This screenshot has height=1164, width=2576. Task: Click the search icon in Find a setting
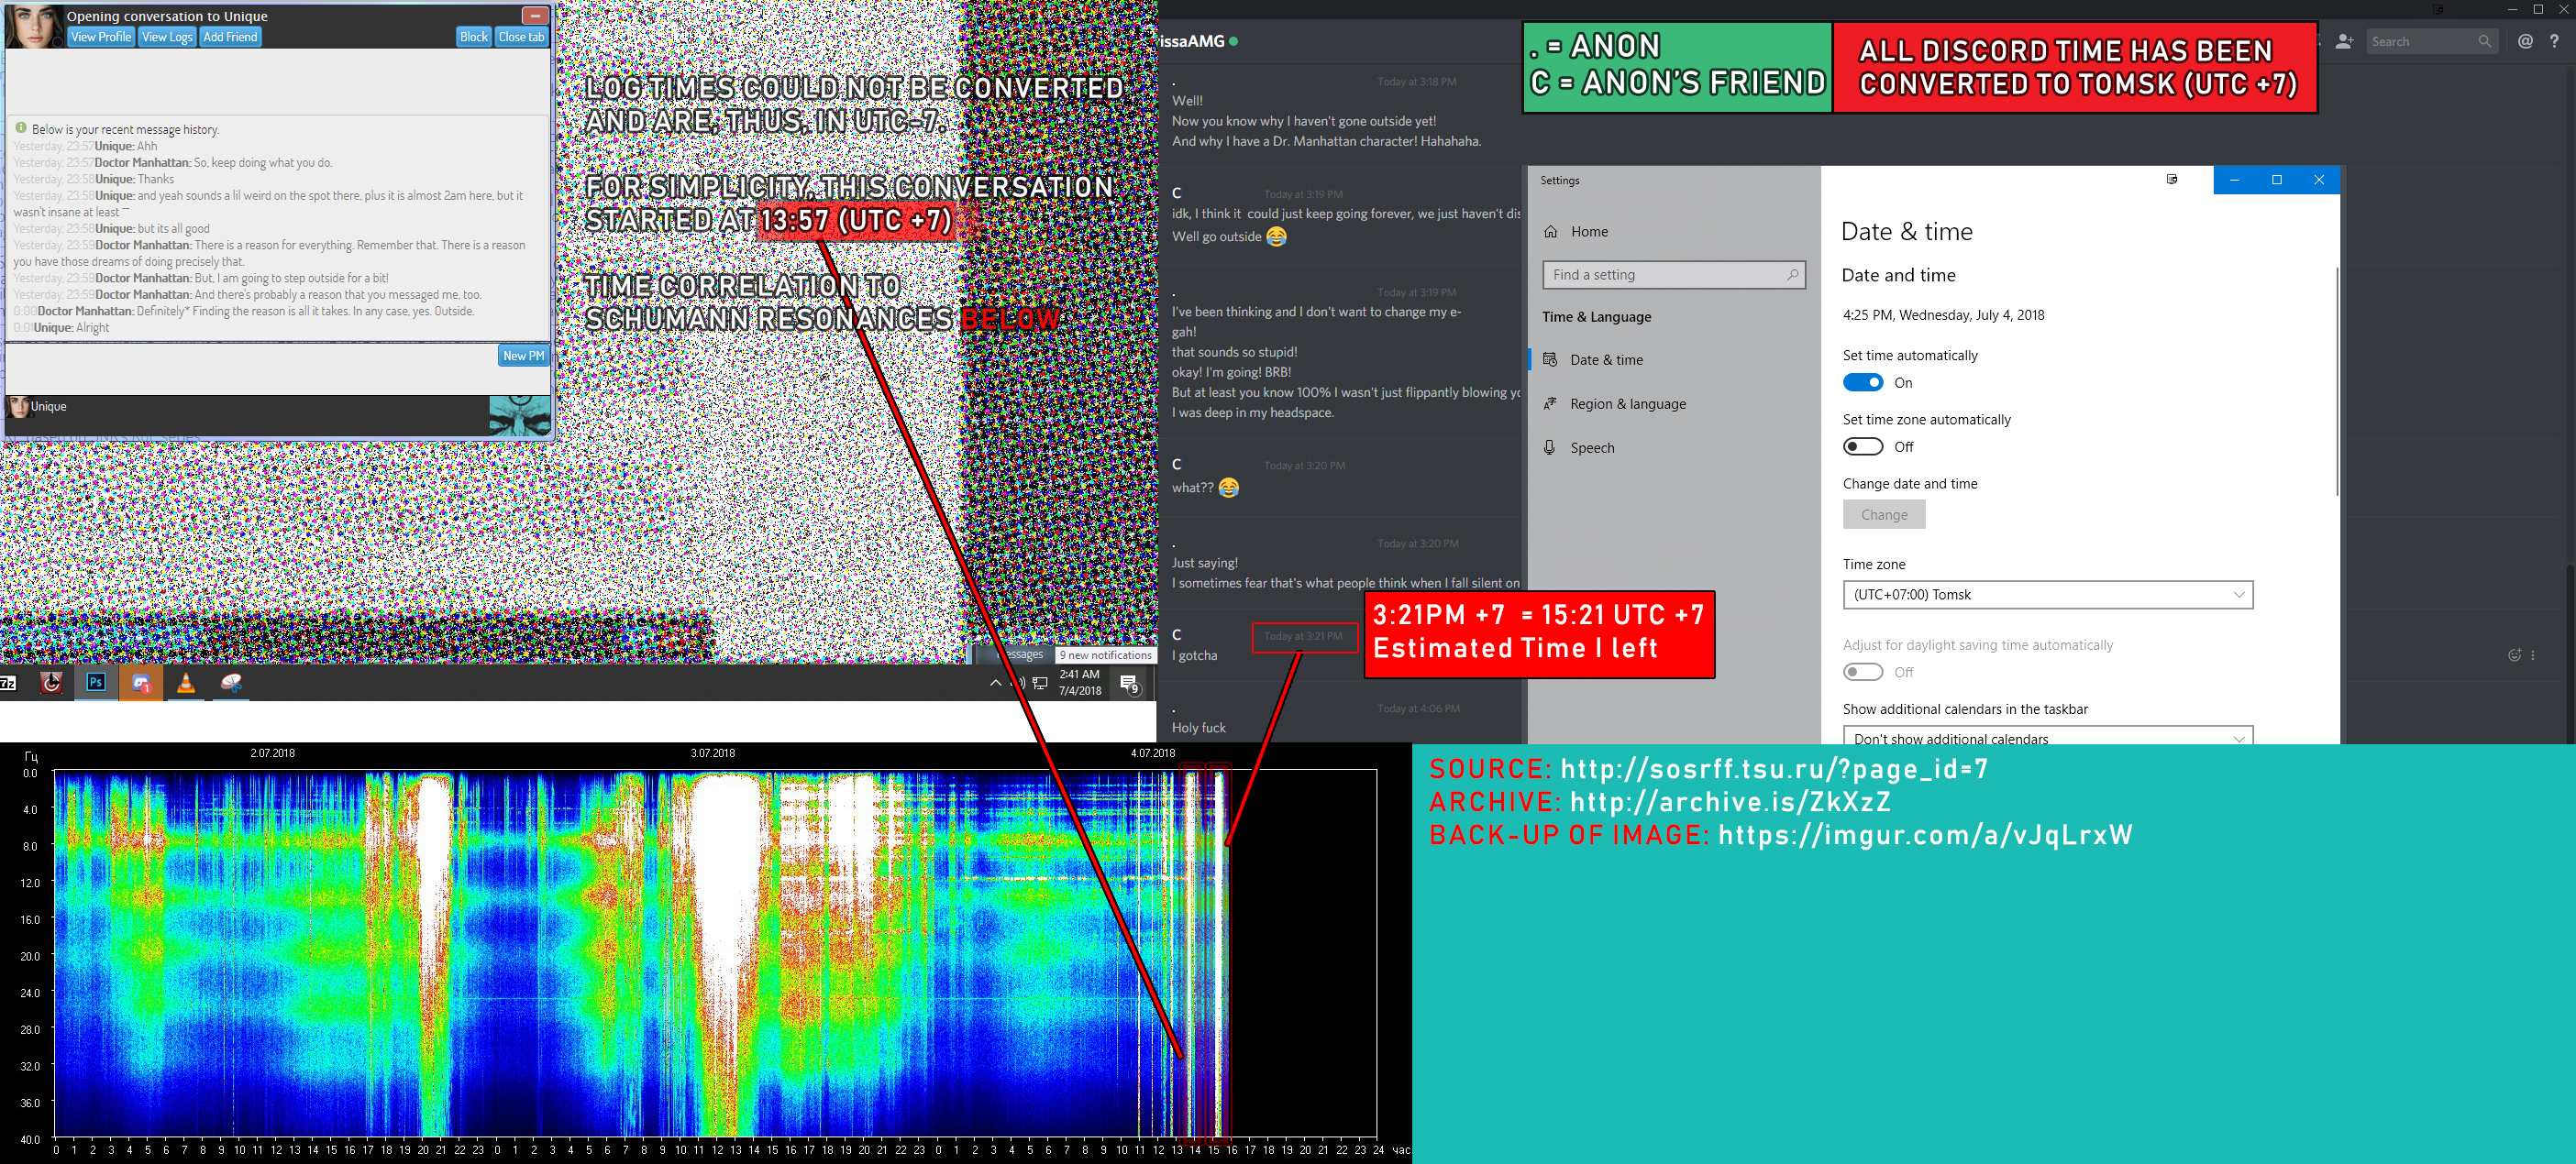pos(1792,275)
